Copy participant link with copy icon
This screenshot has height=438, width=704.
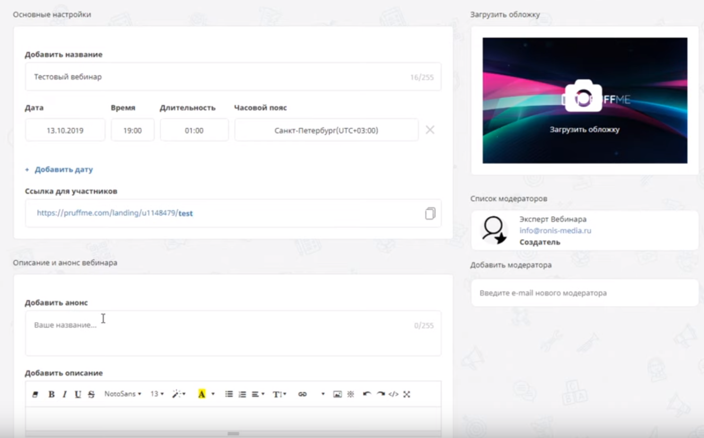(430, 213)
